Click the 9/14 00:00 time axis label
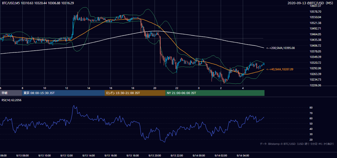 (x=199, y=156)
